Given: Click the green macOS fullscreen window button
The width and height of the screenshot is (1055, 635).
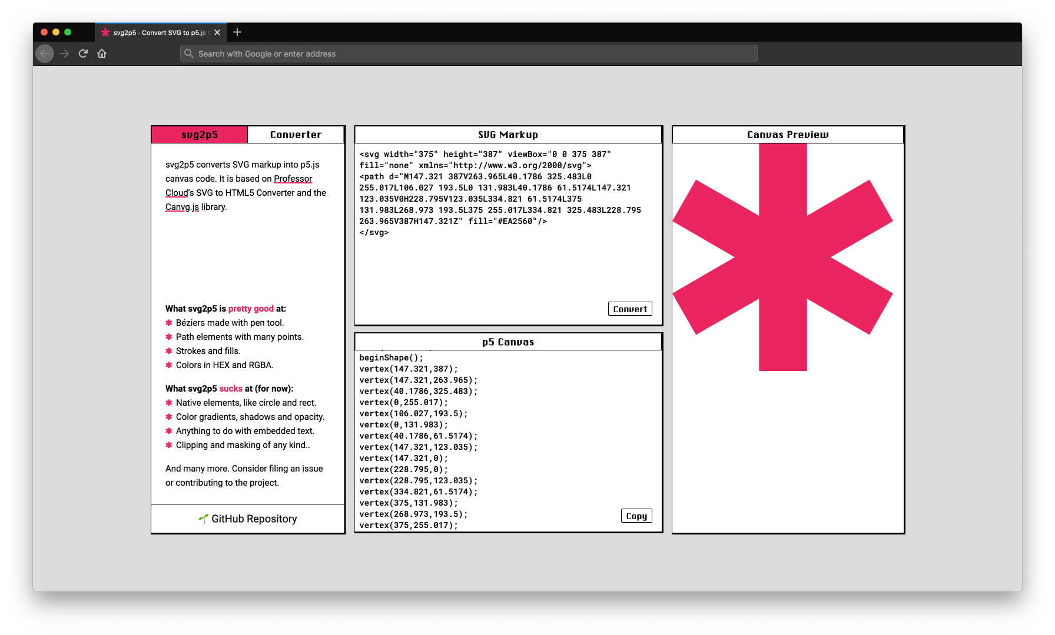Looking at the screenshot, I should 68,32.
